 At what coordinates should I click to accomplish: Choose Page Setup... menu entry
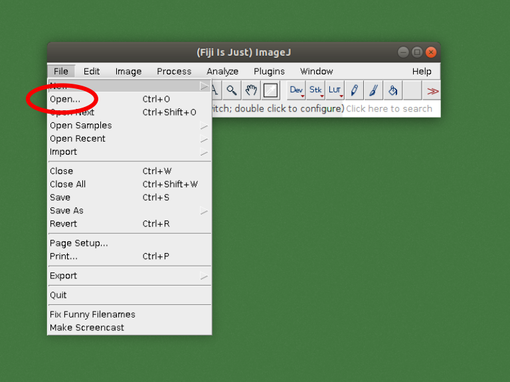(129, 243)
